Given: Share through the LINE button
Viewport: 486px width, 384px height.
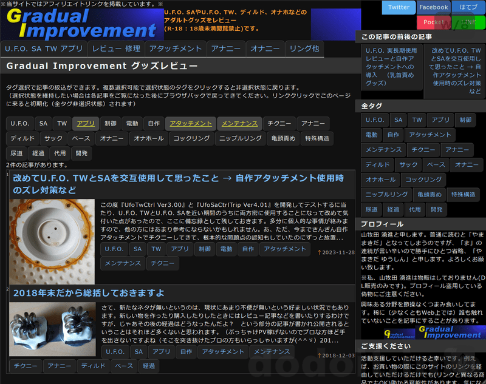Looking at the screenshot, I should click(x=468, y=22).
